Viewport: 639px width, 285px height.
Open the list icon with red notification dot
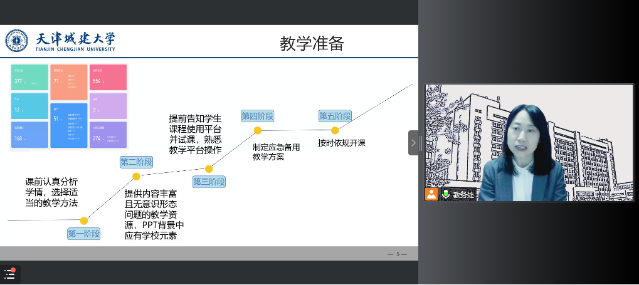[10, 274]
